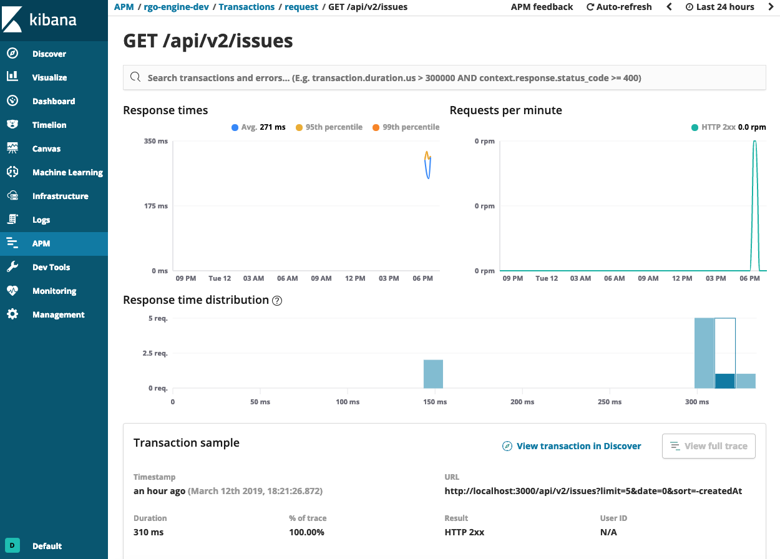780x559 pixels.
Task: Toggle the 95th percentile legend series
Action: [x=329, y=127]
